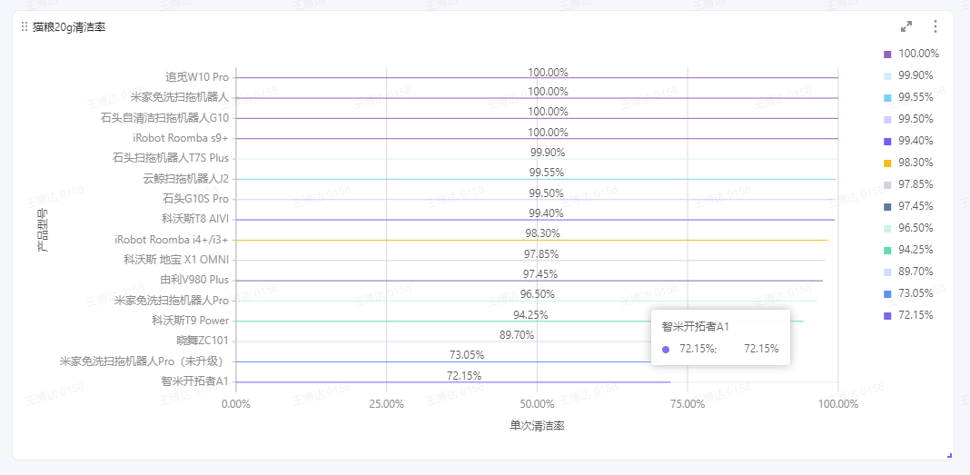
Task: Select the 晓舞ZC101 label
Action: tap(203, 341)
